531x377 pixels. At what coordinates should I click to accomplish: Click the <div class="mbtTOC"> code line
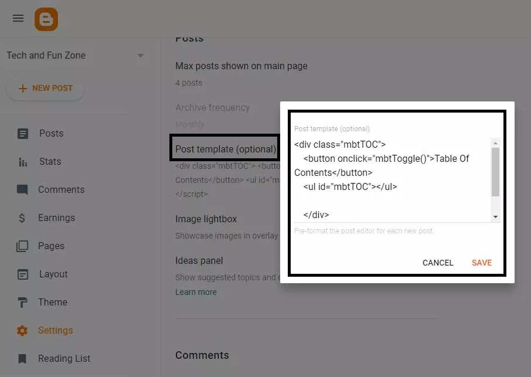(340, 144)
